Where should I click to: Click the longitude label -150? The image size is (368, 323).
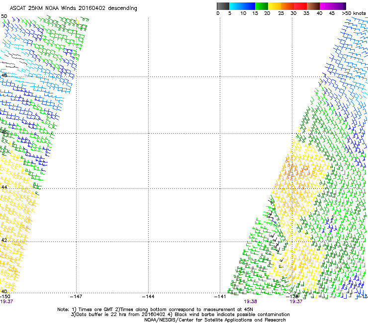click(x=5, y=297)
